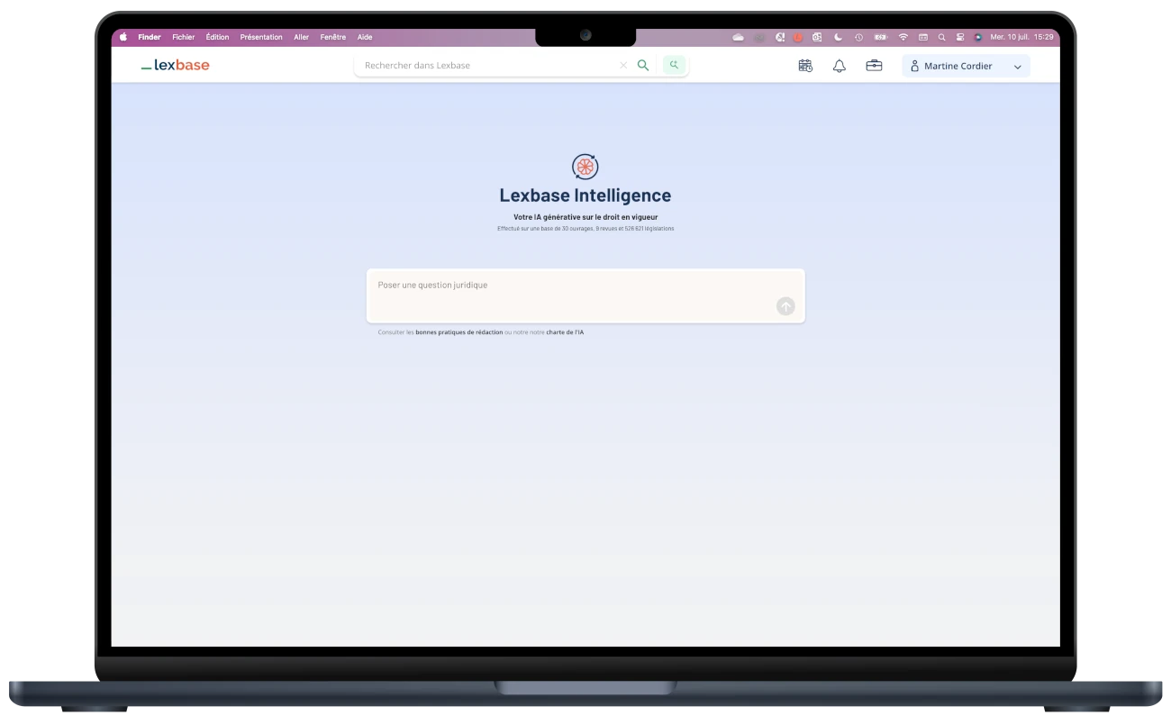1171x716 pixels.
Task: Click the Lexbase Intelligence heading
Action: coord(585,195)
